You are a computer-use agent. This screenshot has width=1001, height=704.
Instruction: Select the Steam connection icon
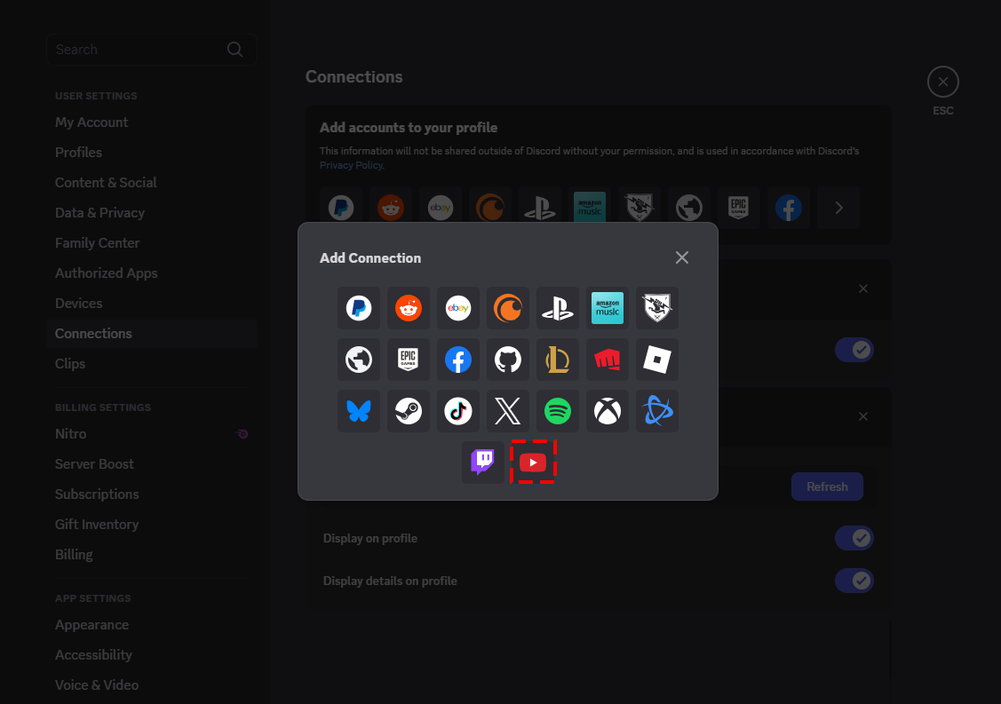[x=409, y=411]
